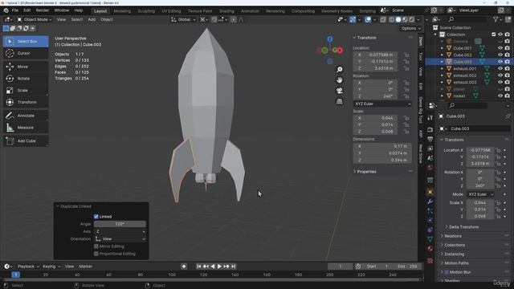The height and width of the screenshot is (289, 514).
Task: Click the End frame 250 field
Action: 407,267
